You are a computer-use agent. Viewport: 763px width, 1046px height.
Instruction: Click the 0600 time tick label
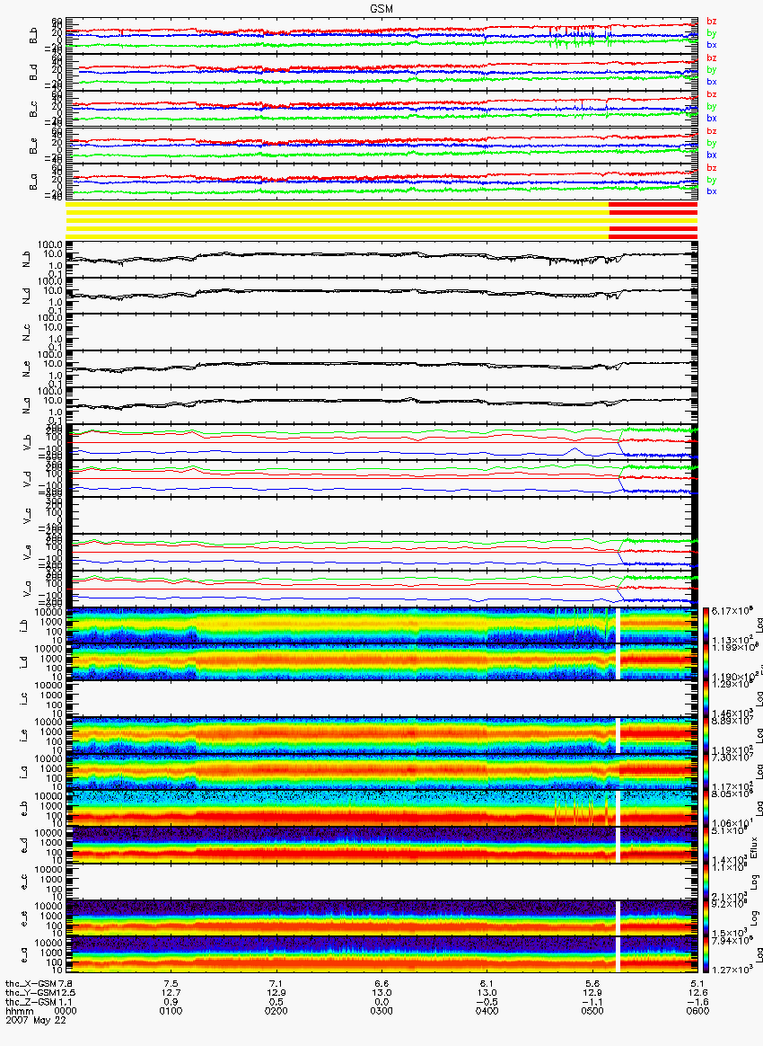(697, 1011)
